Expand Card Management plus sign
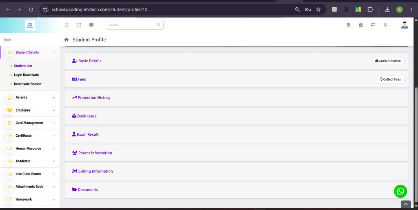This screenshot has height=210, width=418. click(54, 123)
